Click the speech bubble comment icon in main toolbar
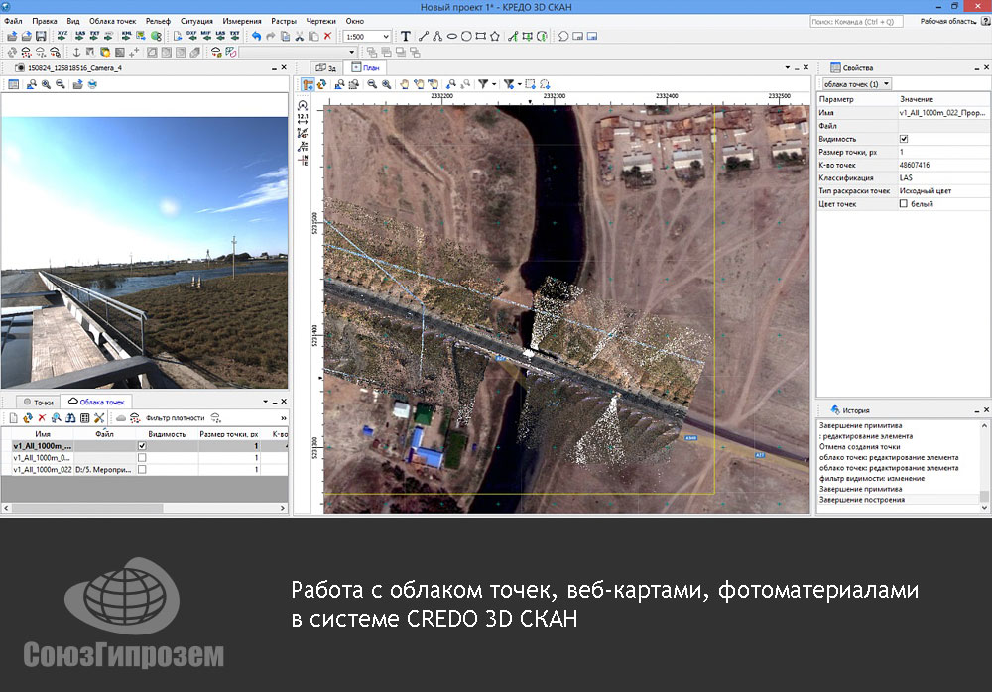This screenshot has width=992, height=692. pos(563,36)
